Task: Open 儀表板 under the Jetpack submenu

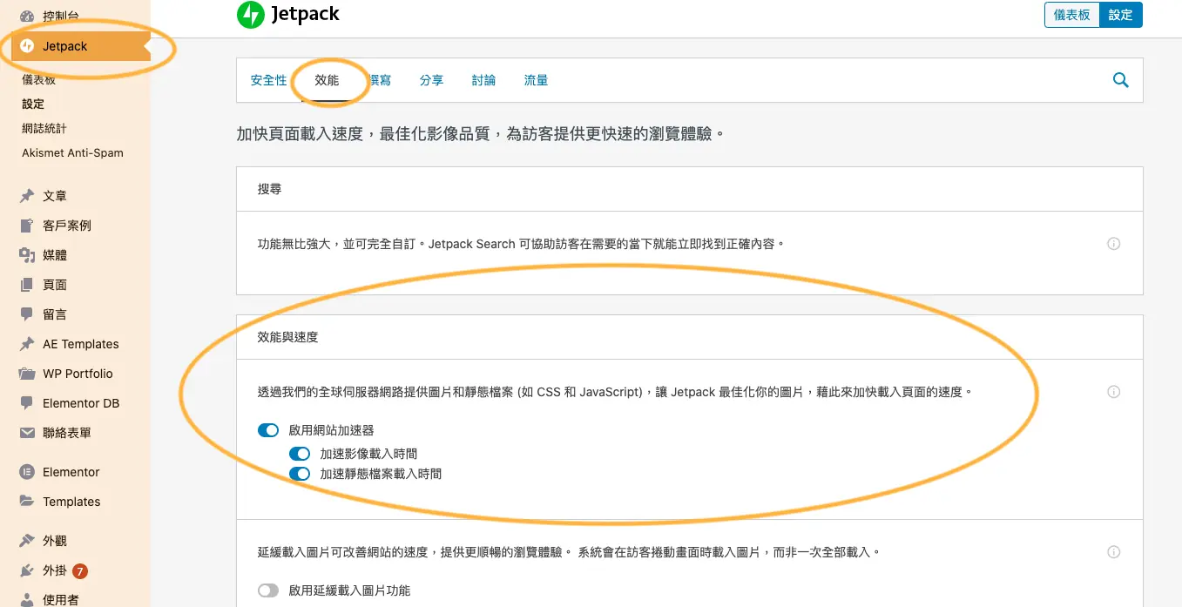Action: (38, 79)
